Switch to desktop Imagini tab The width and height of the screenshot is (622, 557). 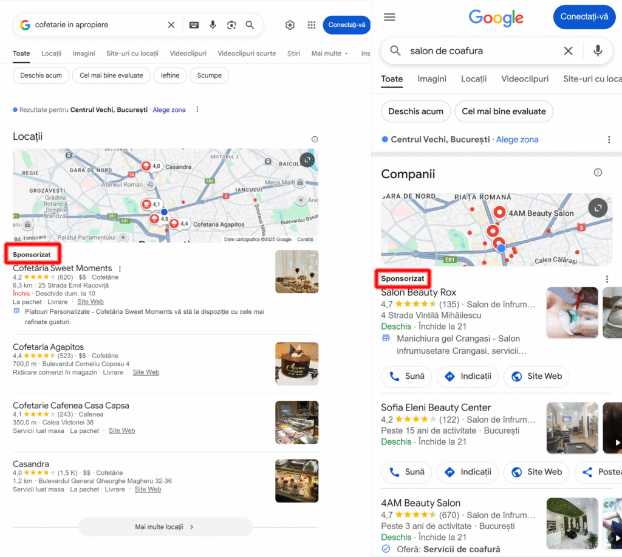(84, 54)
